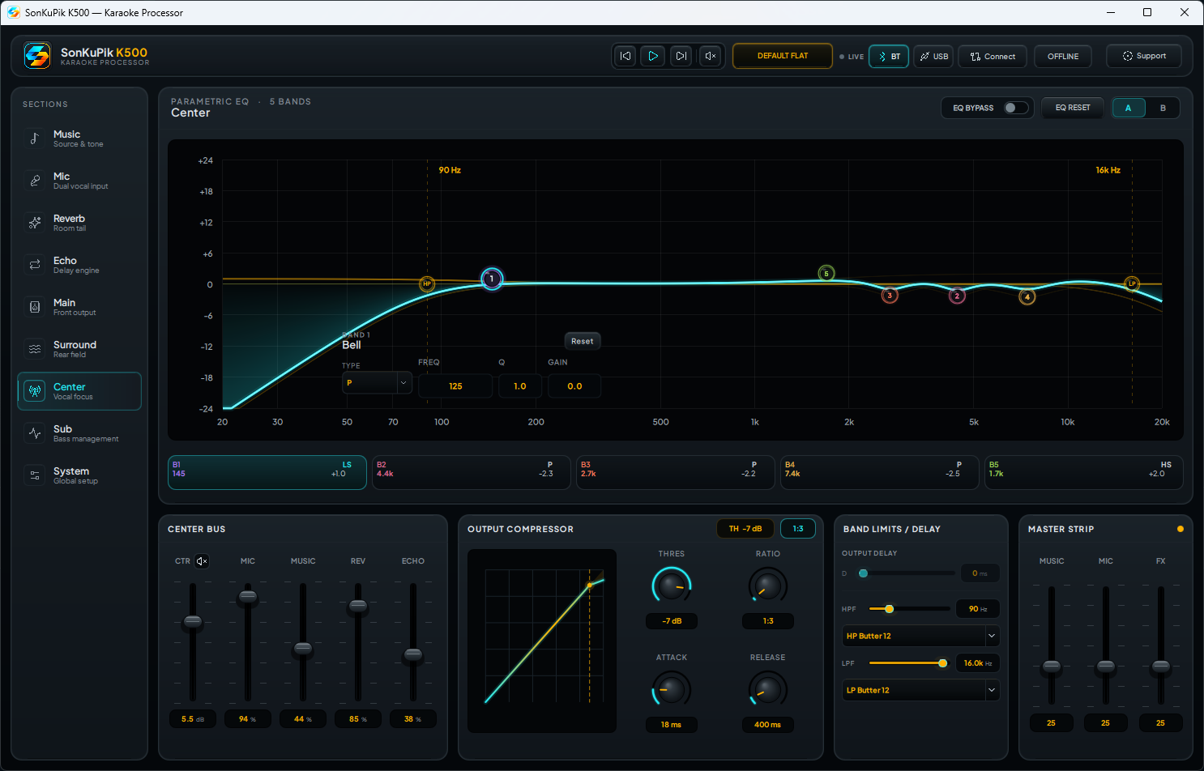Open the System global setup section
This screenshot has height=771, width=1204.
(x=79, y=475)
